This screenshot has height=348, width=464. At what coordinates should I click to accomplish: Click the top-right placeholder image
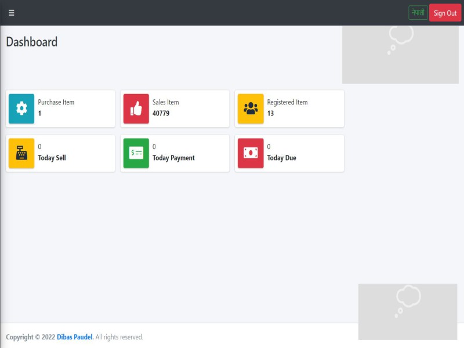[x=400, y=55]
